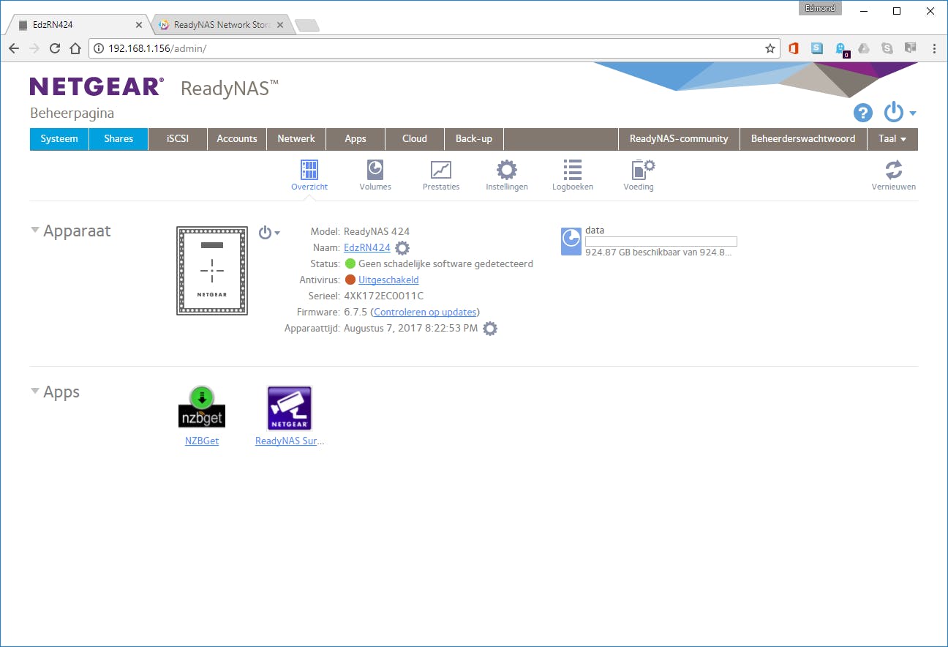This screenshot has width=948, height=647.
Task: Open the Prestaties performance chart icon
Action: [x=441, y=170]
